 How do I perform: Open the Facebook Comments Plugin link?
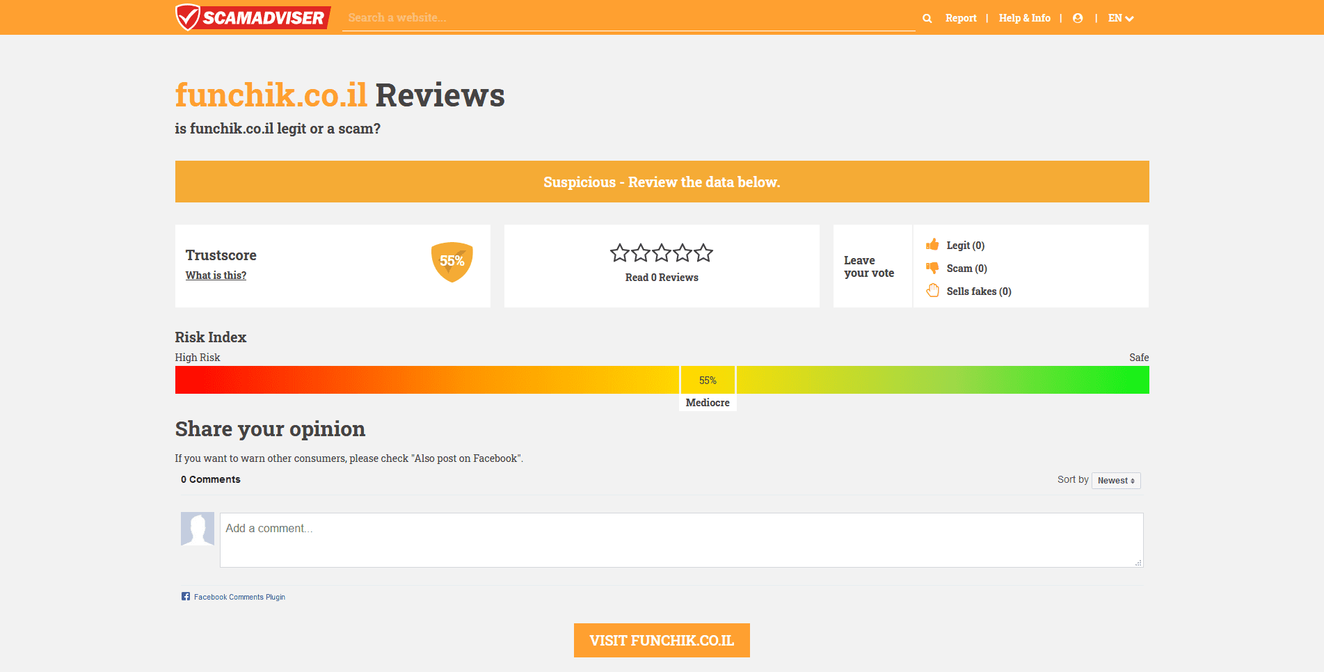click(239, 597)
